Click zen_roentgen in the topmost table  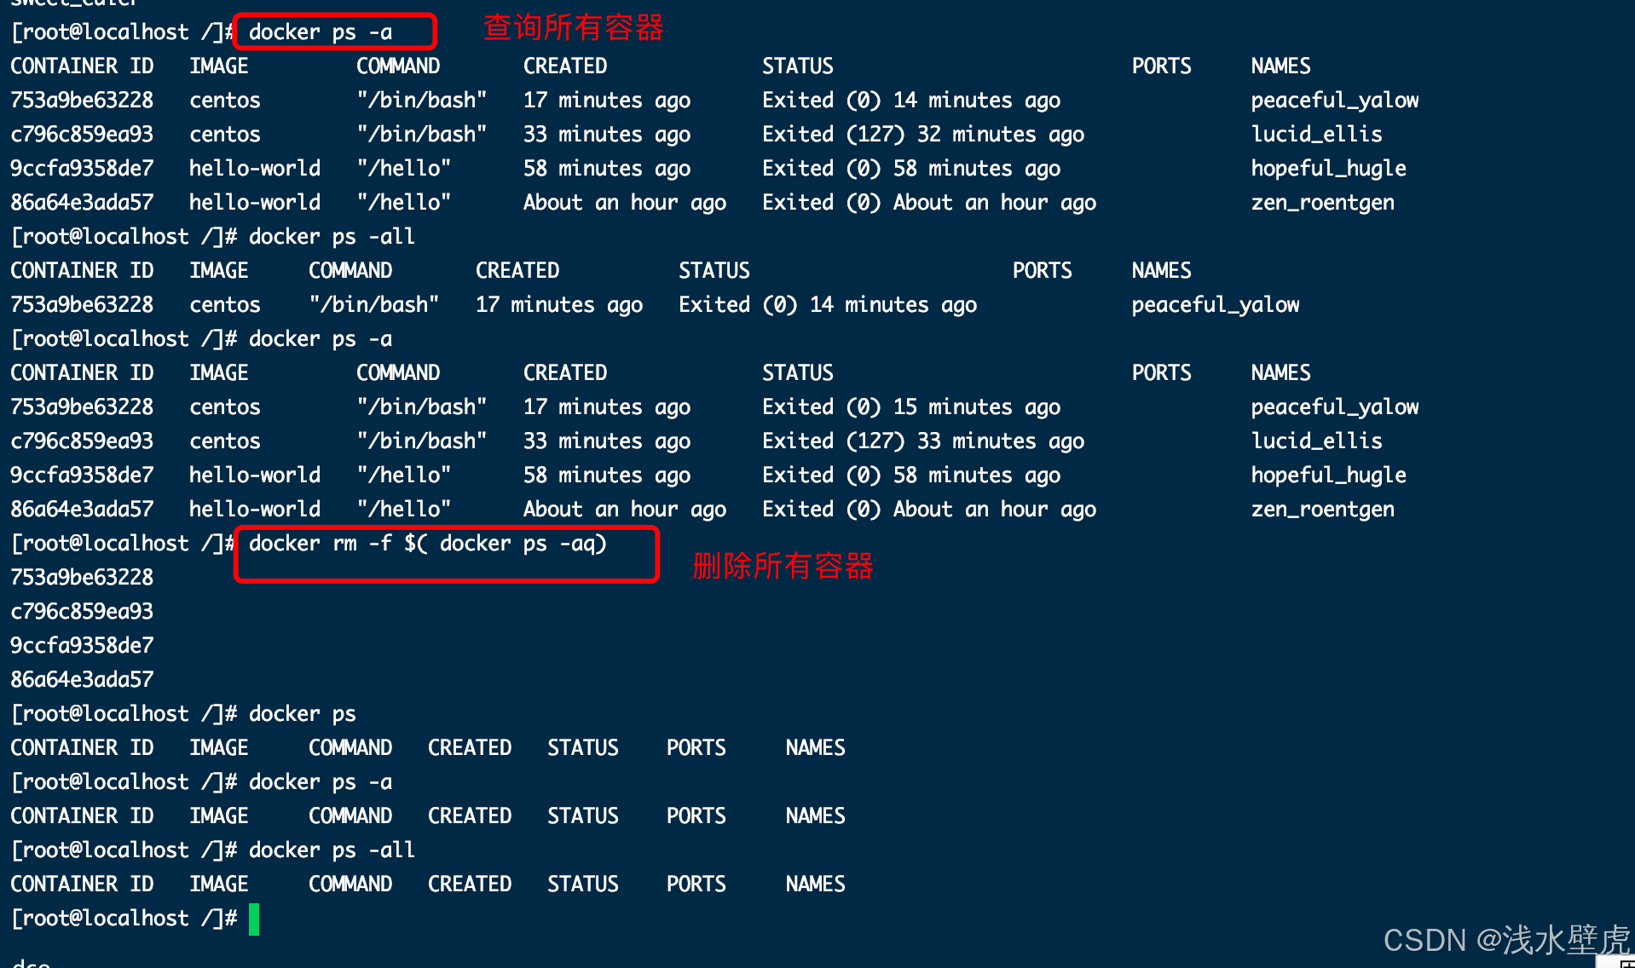[1322, 203]
